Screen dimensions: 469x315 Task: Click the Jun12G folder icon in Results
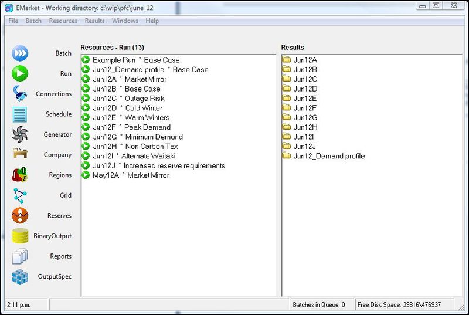click(287, 117)
